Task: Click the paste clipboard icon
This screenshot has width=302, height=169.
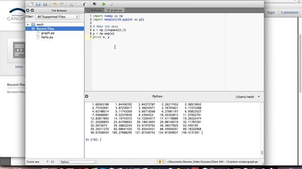Action: pyautogui.click(x=85, y=4)
